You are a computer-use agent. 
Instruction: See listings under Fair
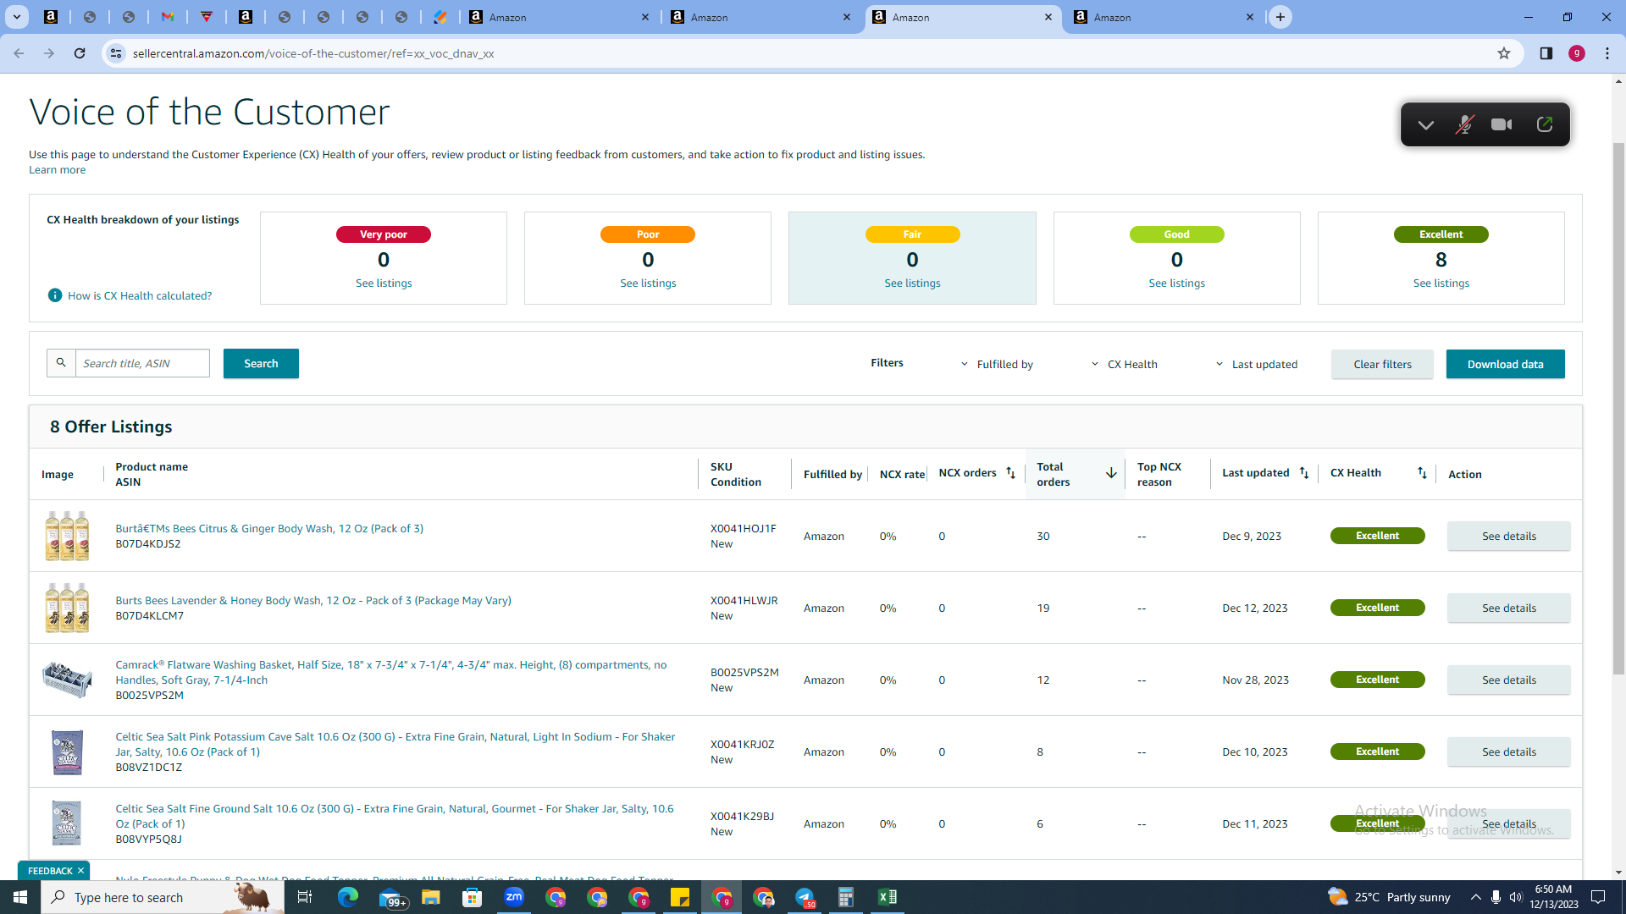pyautogui.click(x=912, y=284)
